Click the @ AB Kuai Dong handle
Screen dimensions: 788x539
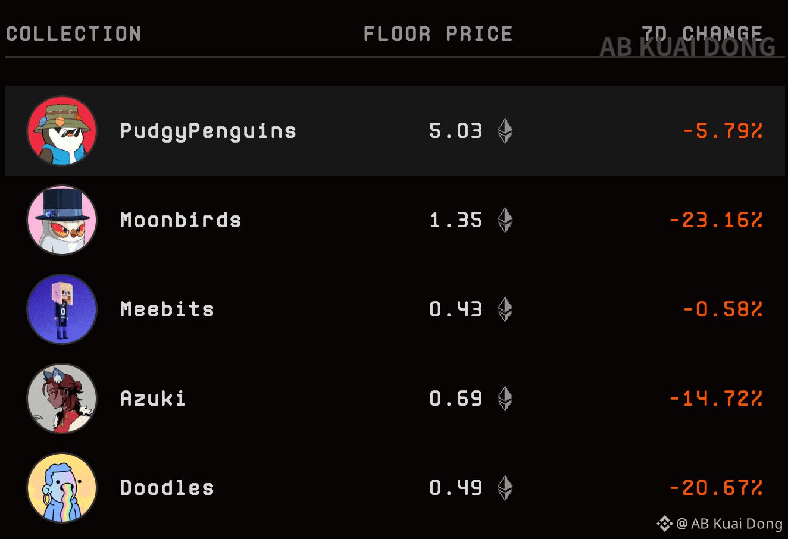tap(730, 524)
